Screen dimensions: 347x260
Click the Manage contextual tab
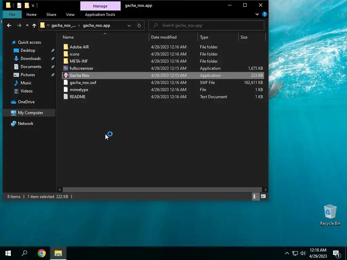pyautogui.click(x=100, y=6)
